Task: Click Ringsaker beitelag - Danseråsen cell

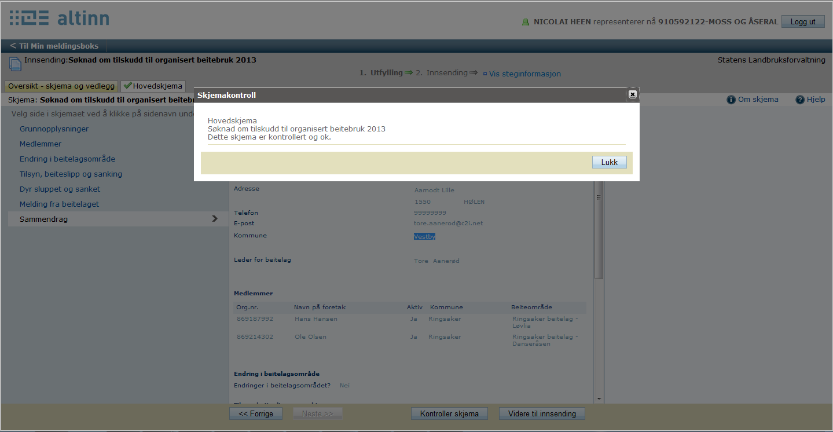Action: point(545,340)
